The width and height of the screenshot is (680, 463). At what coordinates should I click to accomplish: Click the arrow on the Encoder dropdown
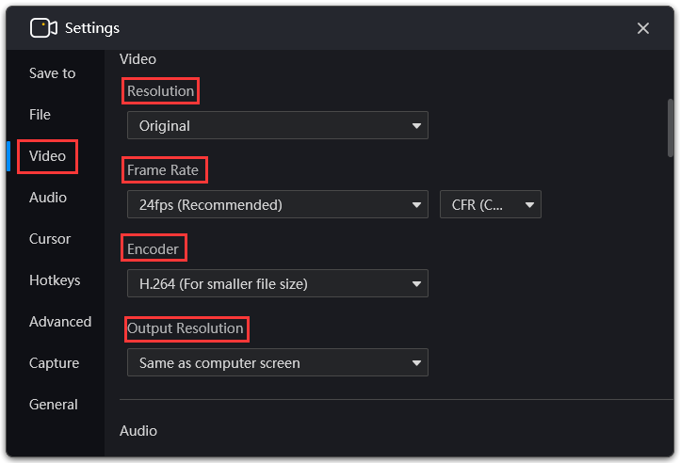pyautogui.click(x=416, y=284)
